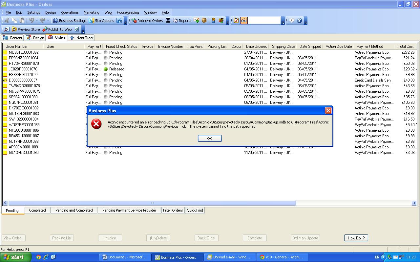Viewport: 420px width, 262px height.
Task: Click the blue question mark help icon
Action: [299, 21]
